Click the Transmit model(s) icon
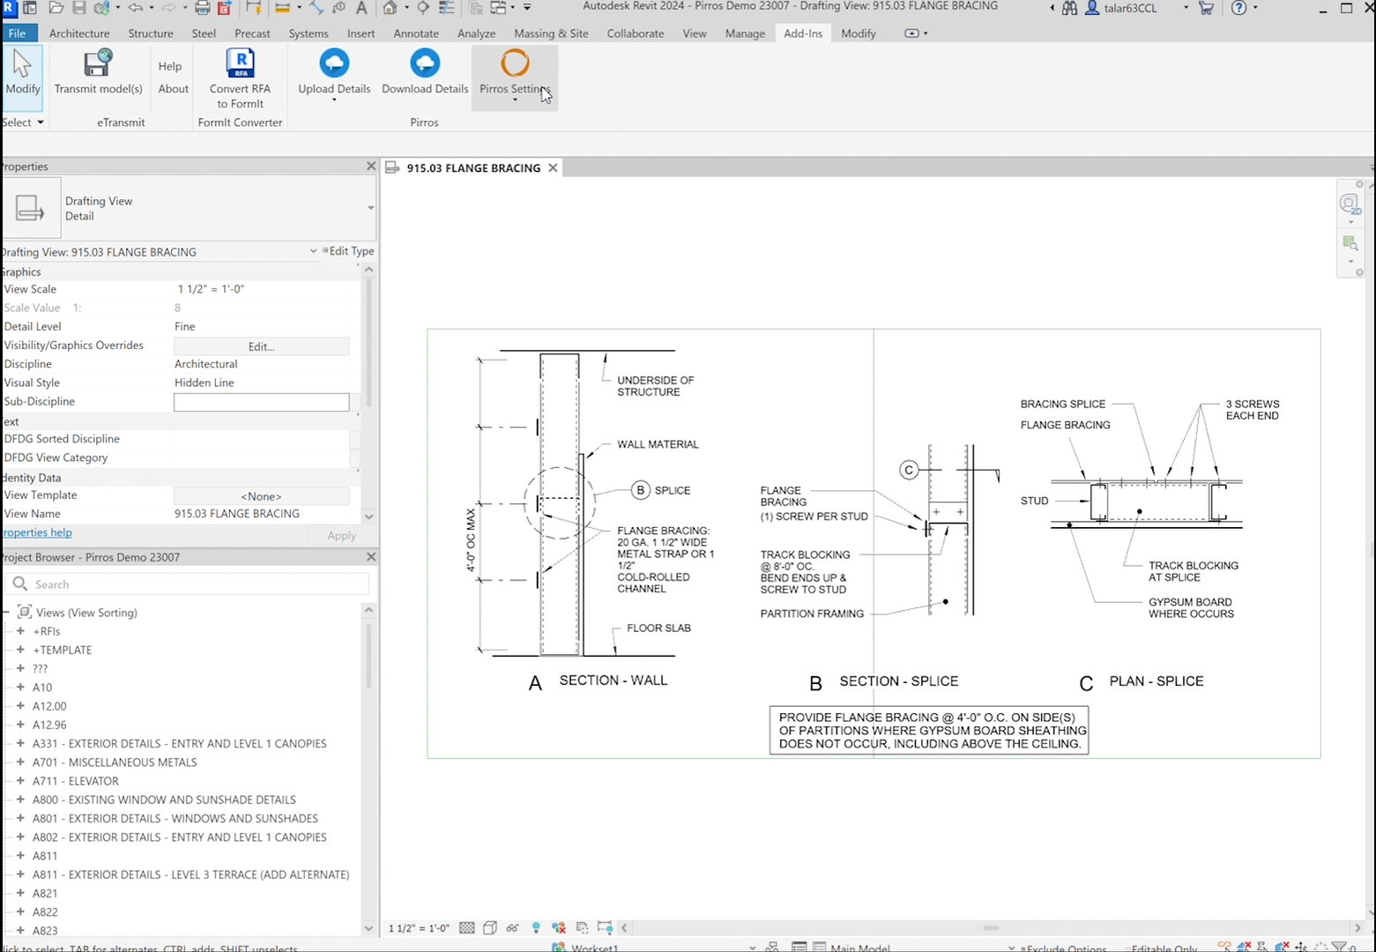The height and width of the screenshot is (952, 1376). (98, 64)
